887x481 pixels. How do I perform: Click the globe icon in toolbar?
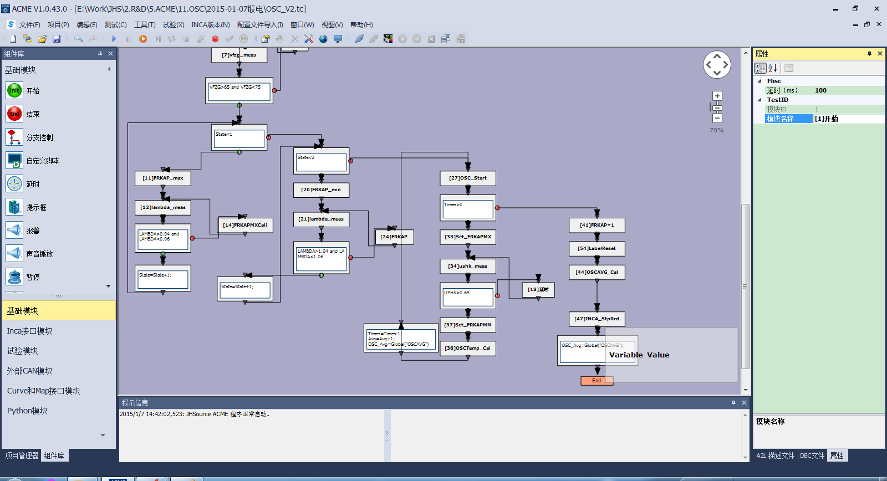pos(323,39)
